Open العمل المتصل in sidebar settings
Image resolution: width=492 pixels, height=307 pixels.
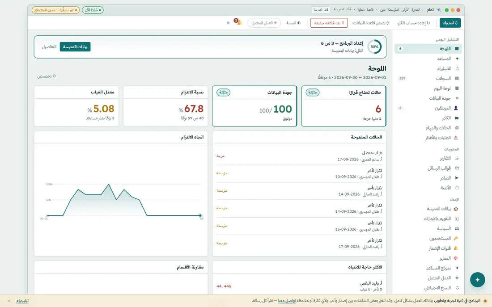428,278
